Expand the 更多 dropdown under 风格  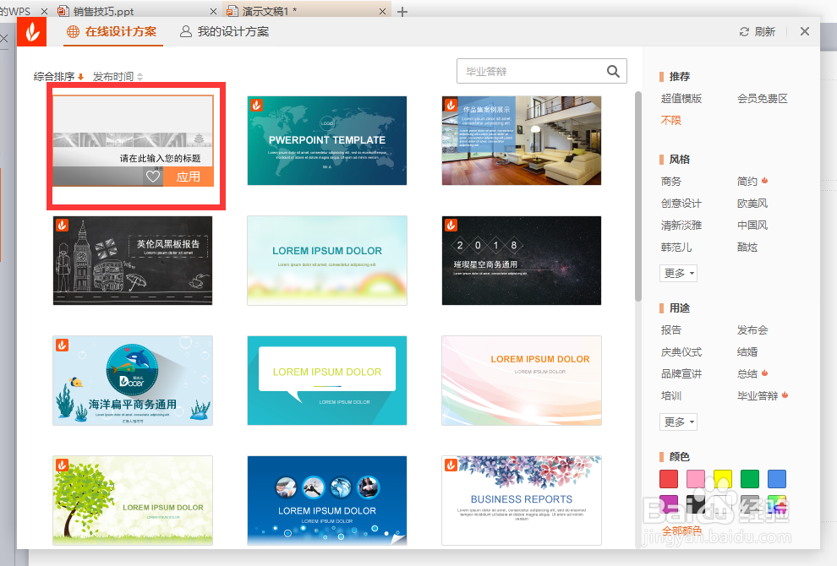pos(678,273)
